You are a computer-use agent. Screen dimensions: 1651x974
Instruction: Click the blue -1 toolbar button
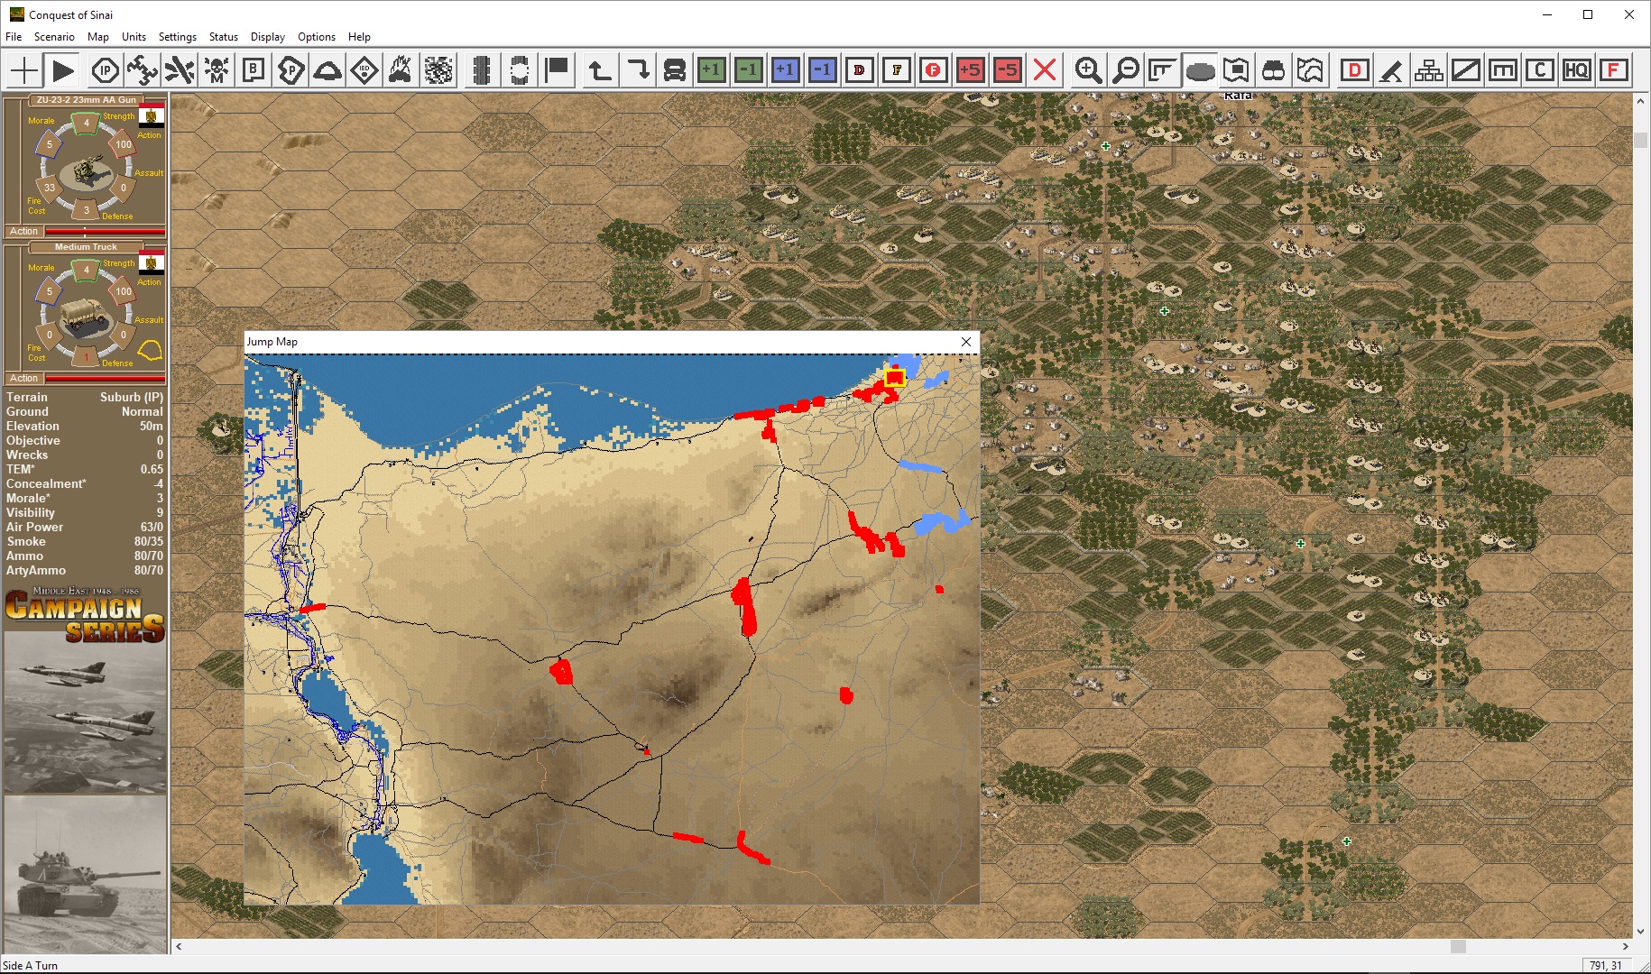[822, 69]
